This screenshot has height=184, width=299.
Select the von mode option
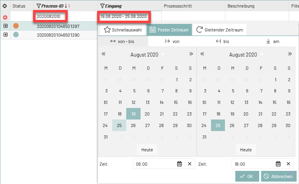coord(172,41)
